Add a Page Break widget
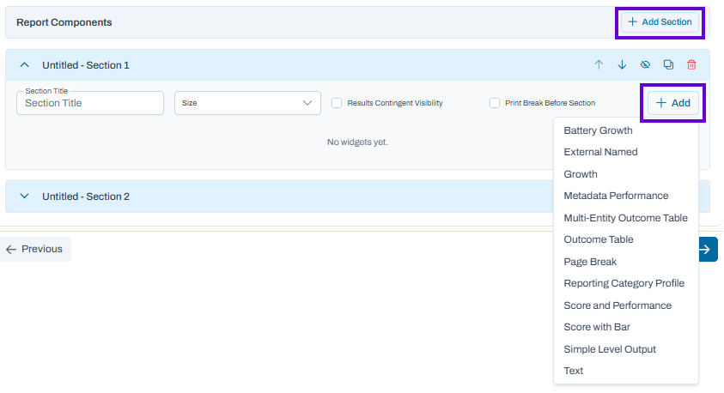724x393 pixels. coord(625,262)
